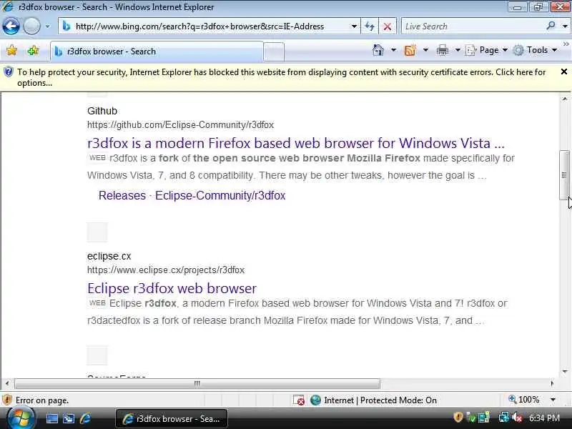This screenshot has height=429, width=572.
Task: Open r3dfox modern Firefox based browser result
Action: tap(296, 143)
